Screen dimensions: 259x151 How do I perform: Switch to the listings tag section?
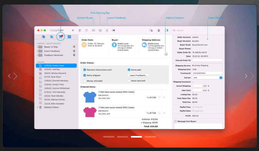coord(43,37)
